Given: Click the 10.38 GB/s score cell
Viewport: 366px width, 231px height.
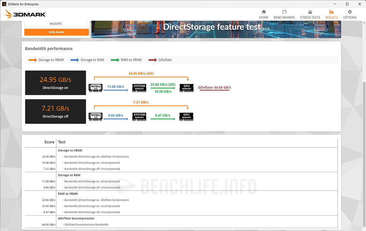Looking at the screenshot, I should coord(49,163).
